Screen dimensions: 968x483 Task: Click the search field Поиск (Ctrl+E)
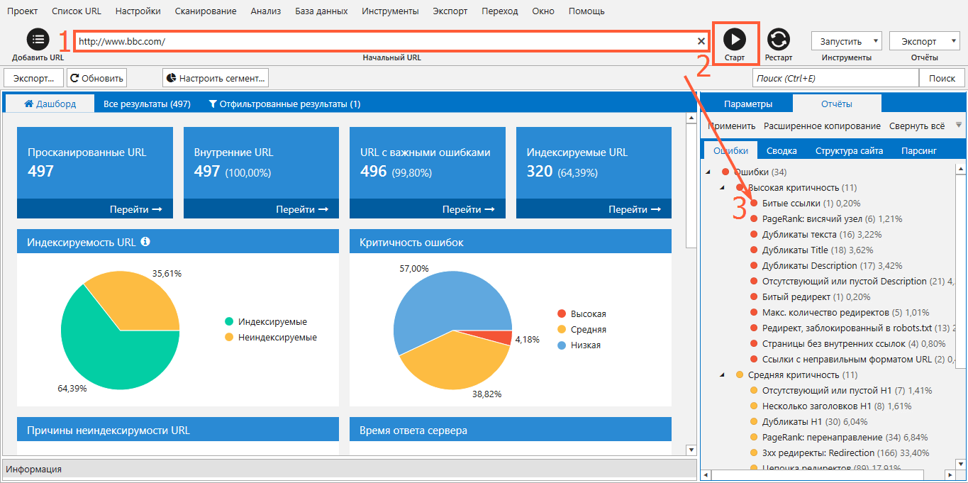click(x=835, y=78)
